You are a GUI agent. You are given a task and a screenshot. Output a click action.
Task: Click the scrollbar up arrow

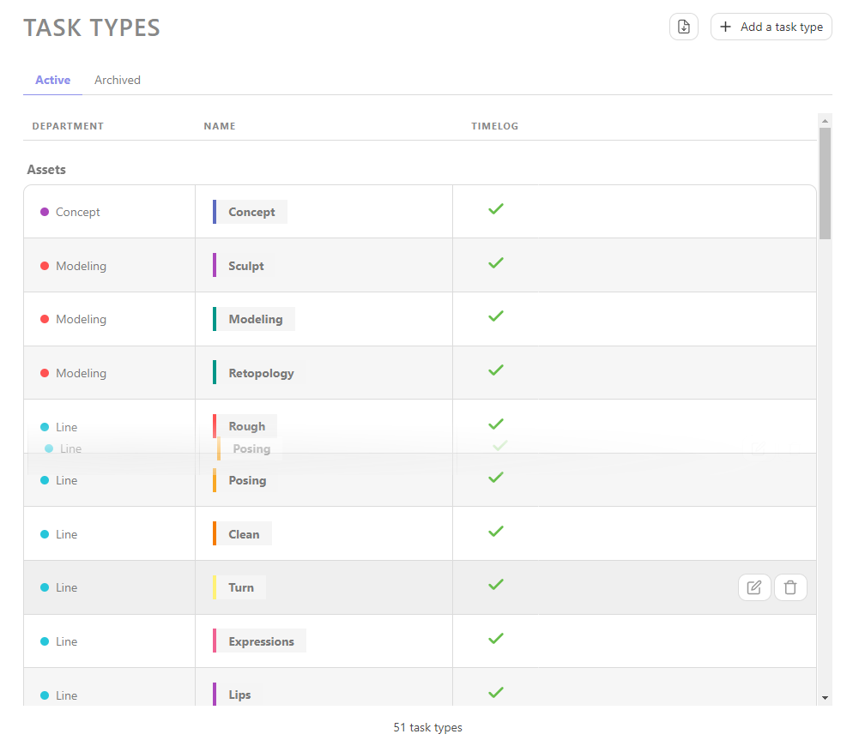point(825,120)
